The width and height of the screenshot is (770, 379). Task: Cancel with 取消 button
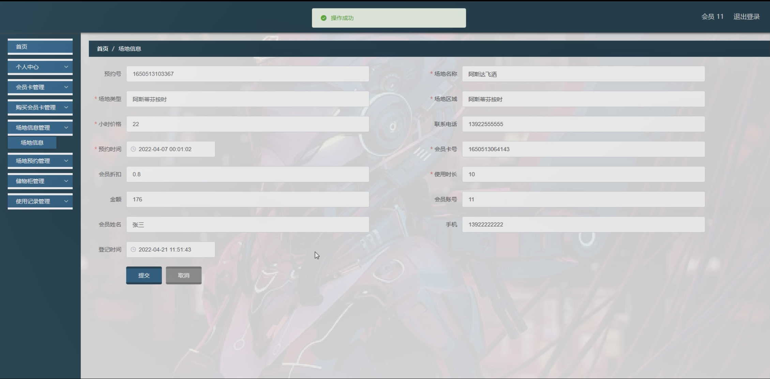(x=183, y=275)
